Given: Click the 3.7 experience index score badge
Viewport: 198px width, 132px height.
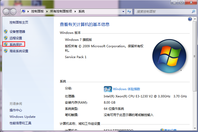Looking at the screenshot, I should 108,89.
